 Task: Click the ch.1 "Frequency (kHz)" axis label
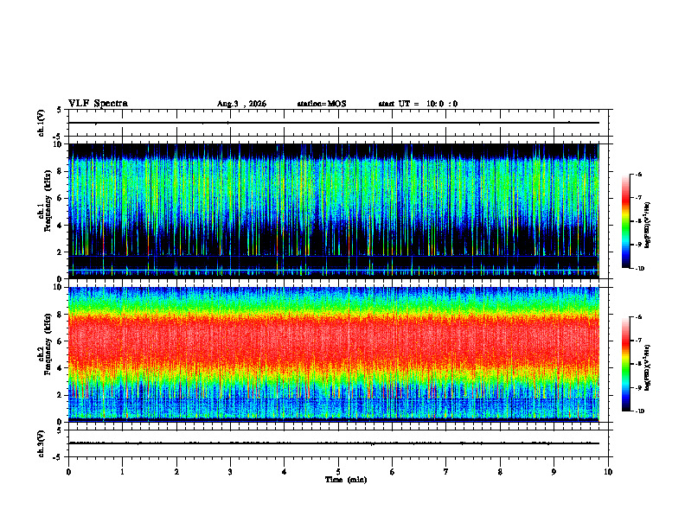[x=48, y=199]
